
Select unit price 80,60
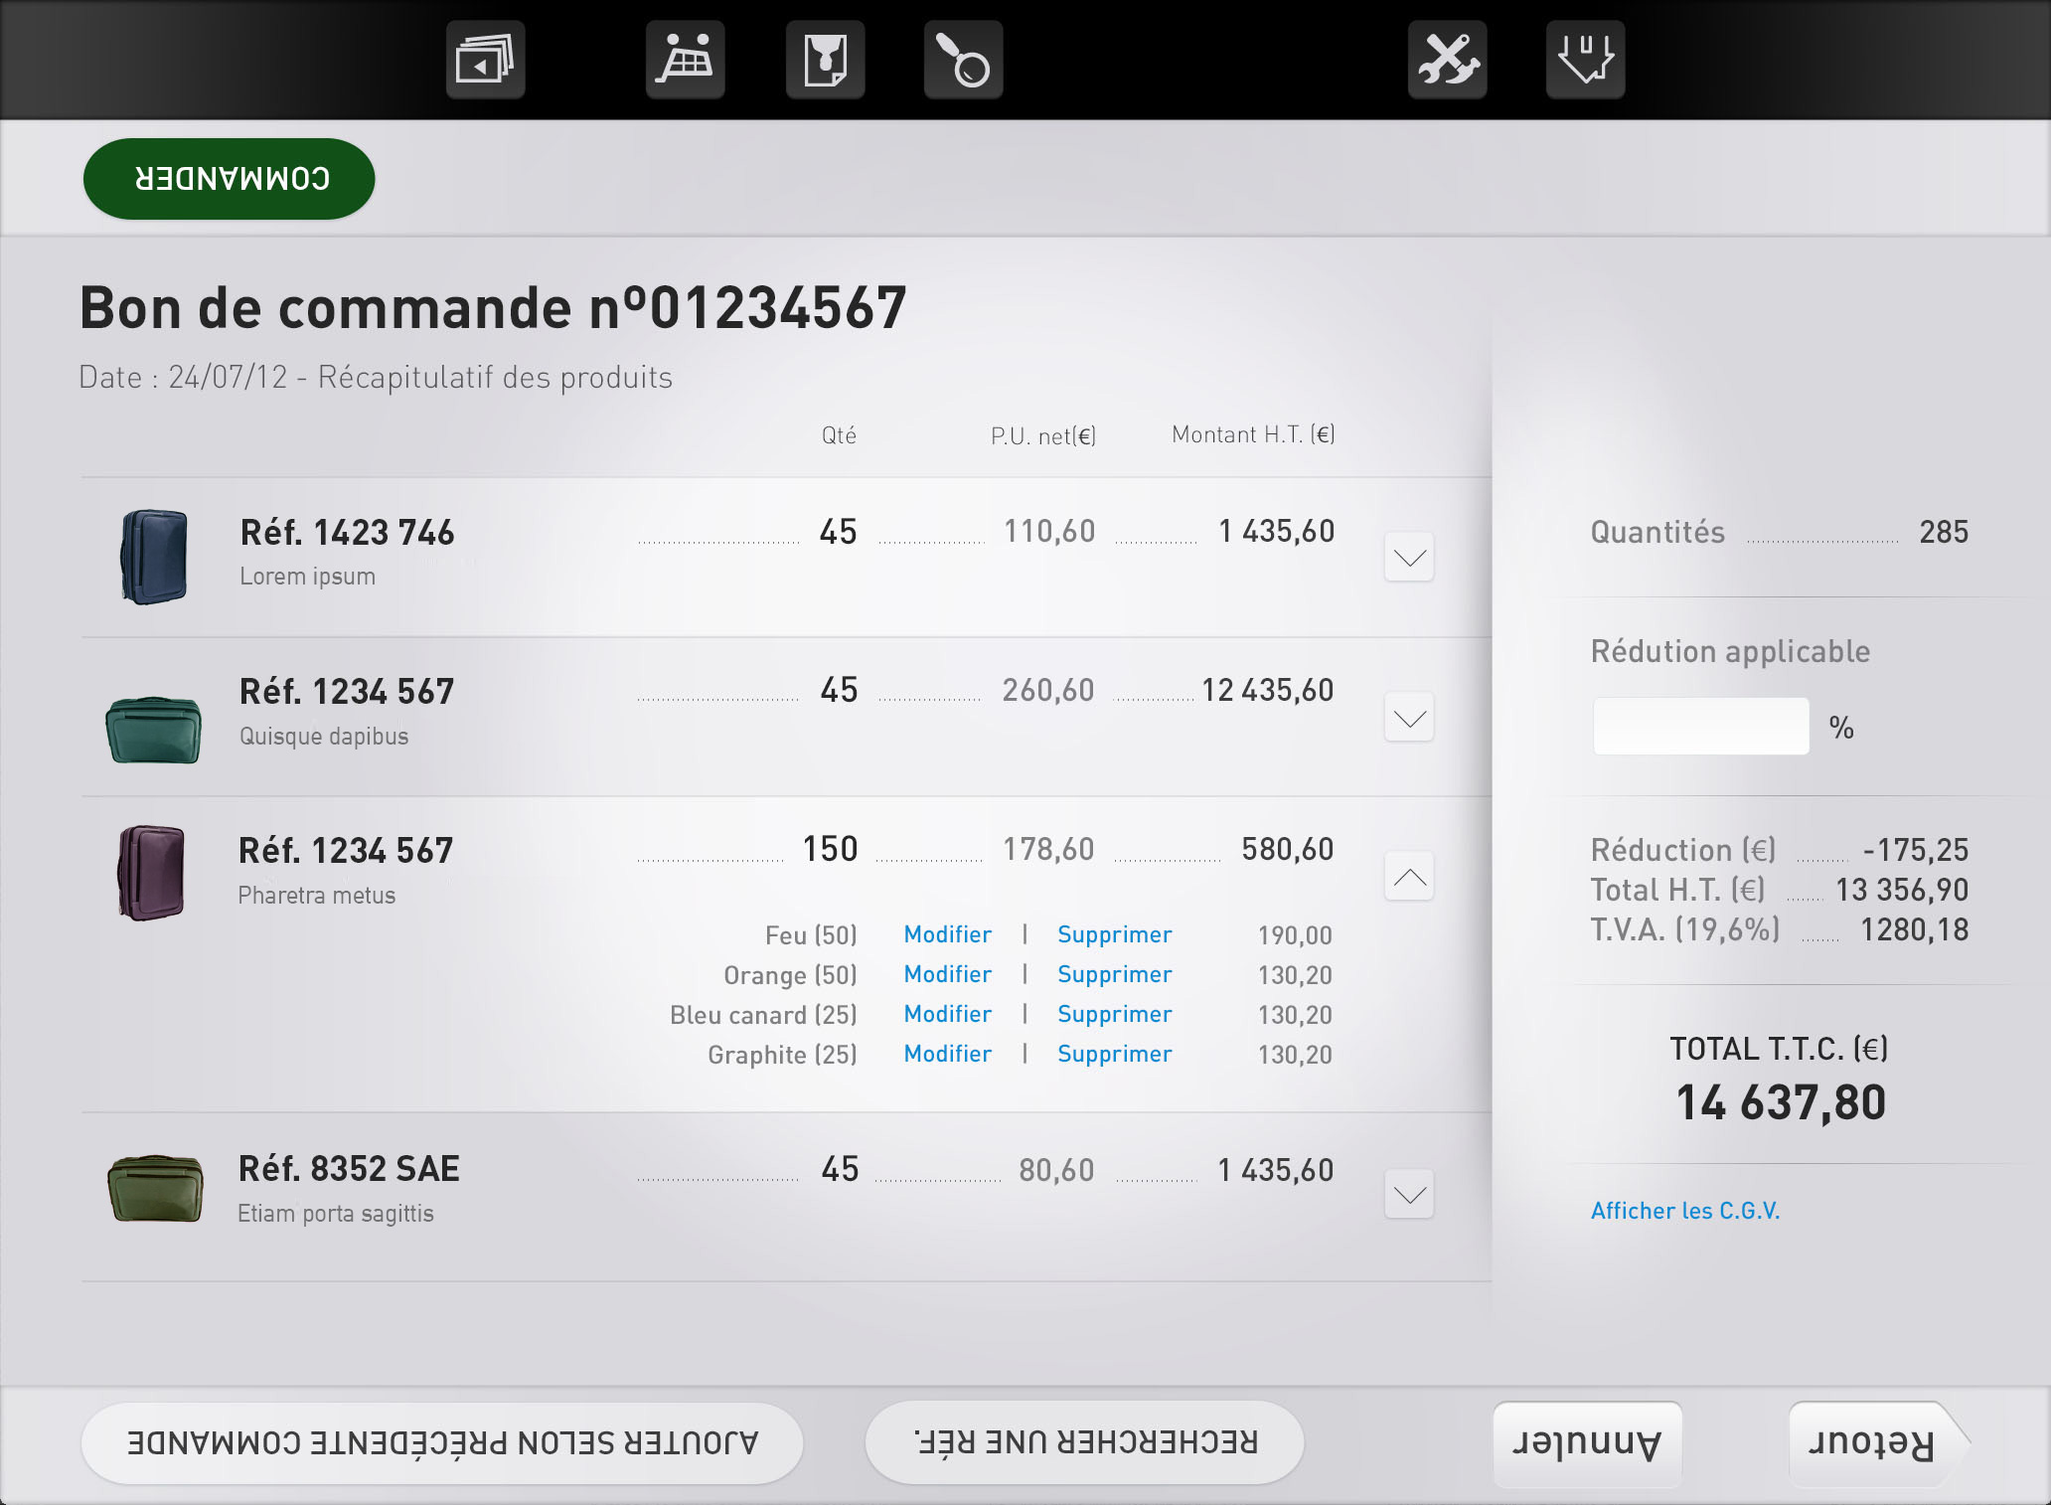(1056, 1170)
